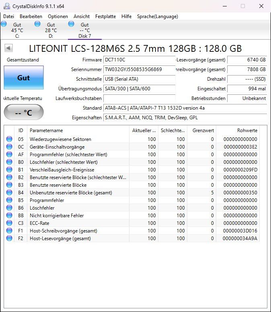Click raw value 000000034A9A

pos(240,239)
